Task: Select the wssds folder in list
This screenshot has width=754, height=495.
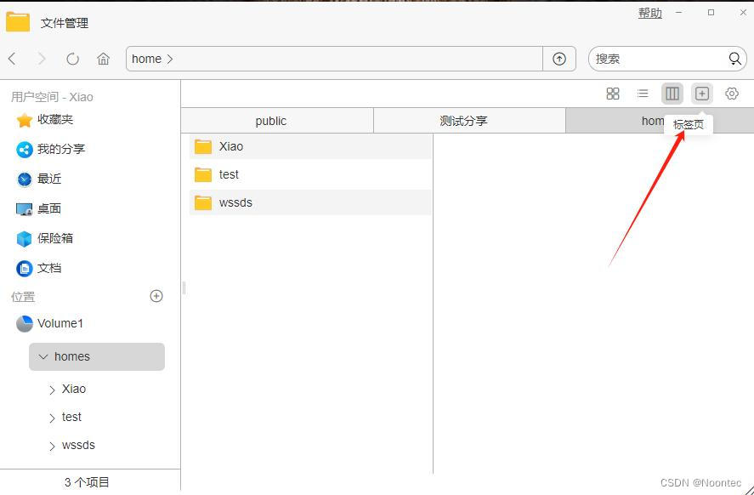Action: click(310, 202)
